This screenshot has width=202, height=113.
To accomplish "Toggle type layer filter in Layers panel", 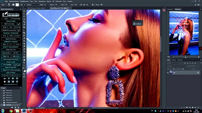I will (x=190, y=63).
